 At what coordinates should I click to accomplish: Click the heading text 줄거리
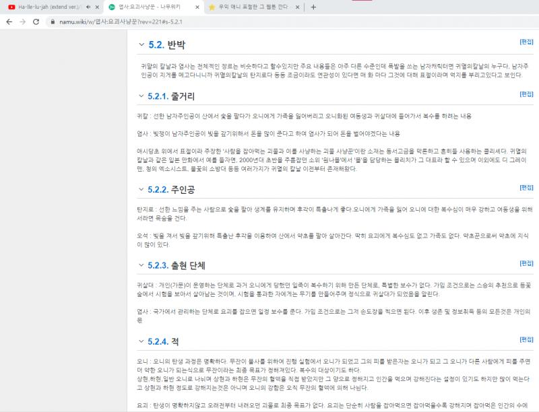(x=183, y=96)
